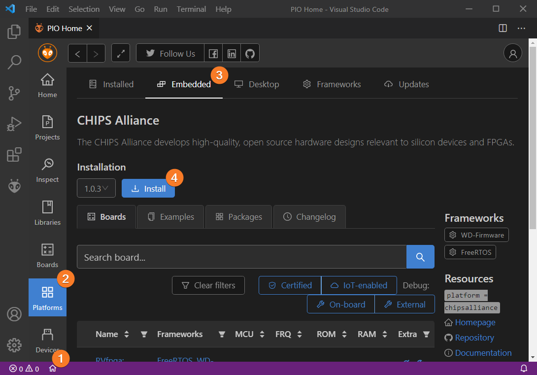Open the WD-Firmware framework
The height and width of the screenshot is (375, 537).
[476, 235]
